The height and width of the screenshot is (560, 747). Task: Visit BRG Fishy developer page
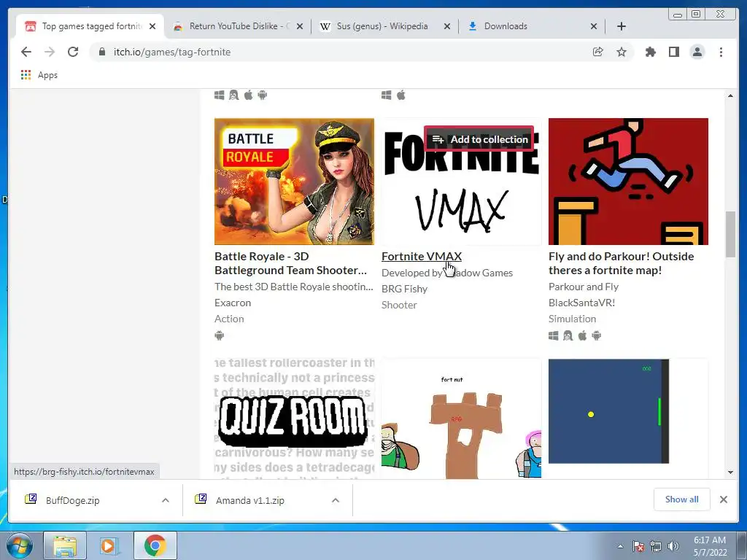404,289
